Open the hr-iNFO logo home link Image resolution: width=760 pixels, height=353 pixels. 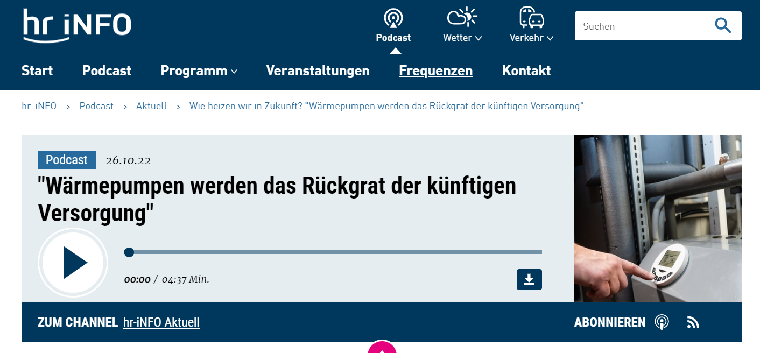coord(76,25)
